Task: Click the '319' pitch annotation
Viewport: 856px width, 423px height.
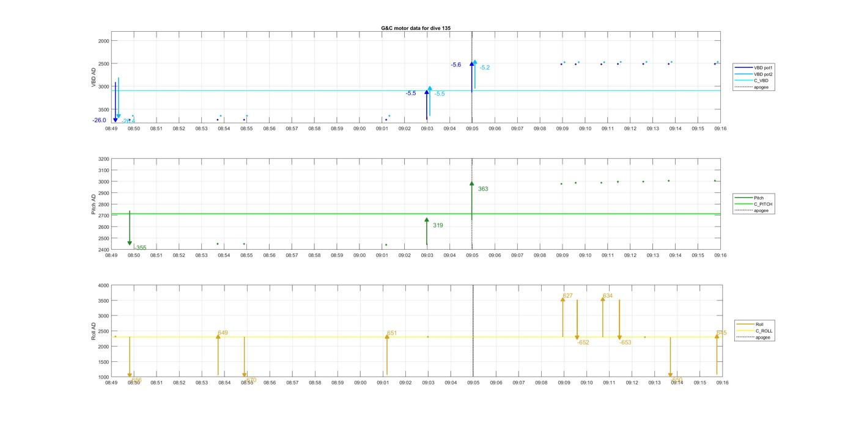Action: 438,226
